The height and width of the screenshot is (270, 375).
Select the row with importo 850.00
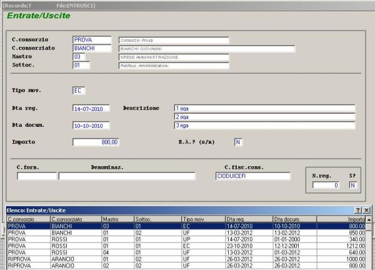pos(186,232)
